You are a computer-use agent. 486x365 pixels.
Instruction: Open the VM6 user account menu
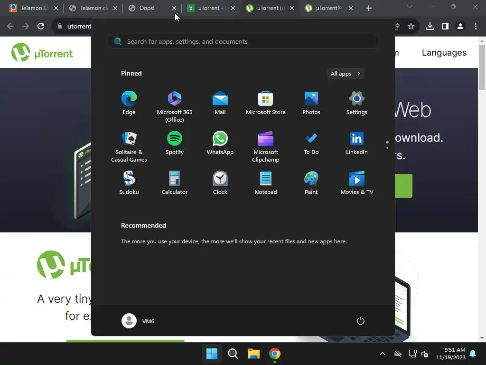138,321
